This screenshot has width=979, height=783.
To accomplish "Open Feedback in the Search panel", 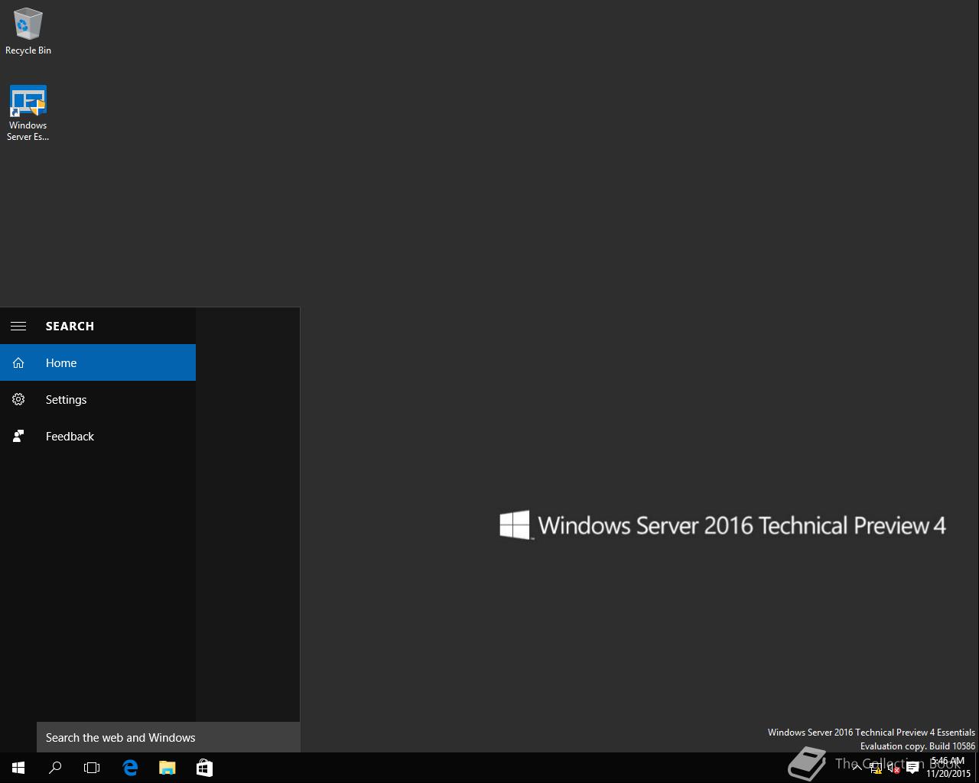I will click(98, 436).
